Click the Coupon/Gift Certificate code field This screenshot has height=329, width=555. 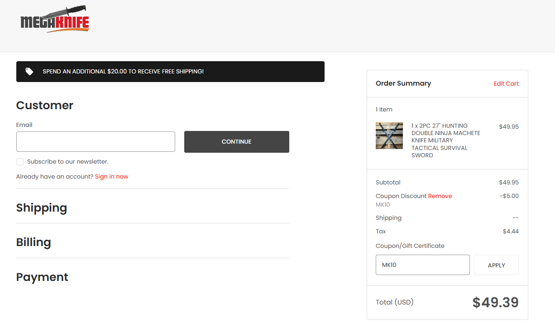tap(423, 265)
